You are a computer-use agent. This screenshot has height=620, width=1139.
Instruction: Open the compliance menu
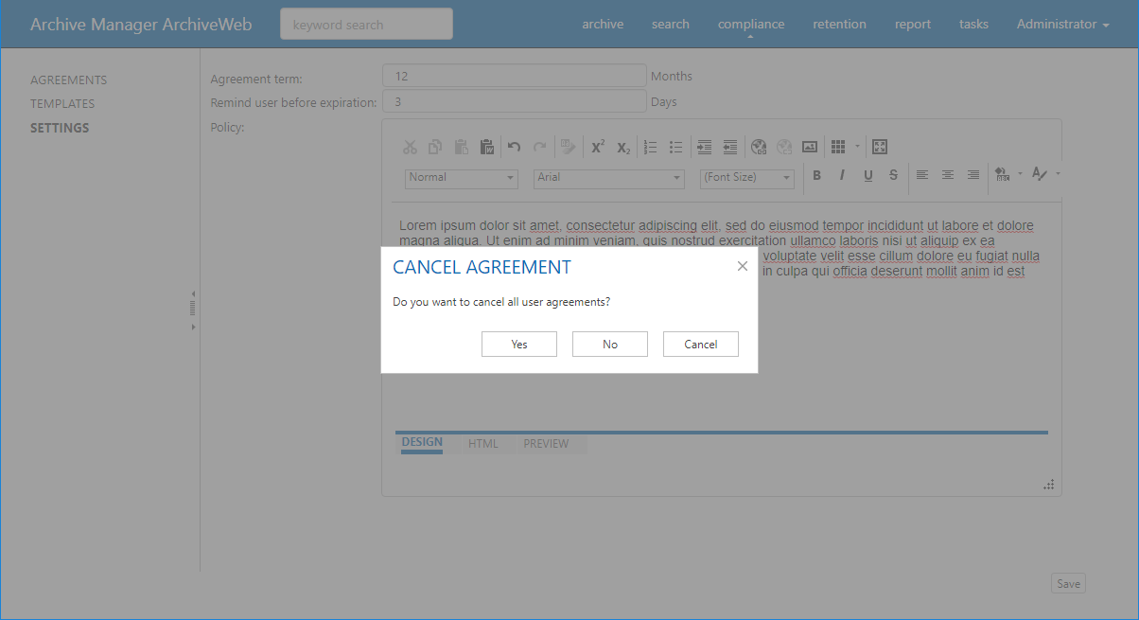[751, 25]
